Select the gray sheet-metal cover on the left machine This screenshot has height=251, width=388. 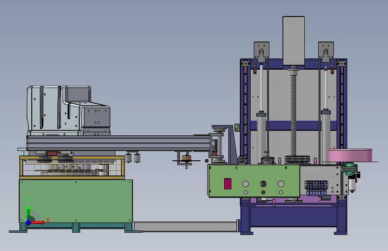pyautogui.click(x=68, y=110)
